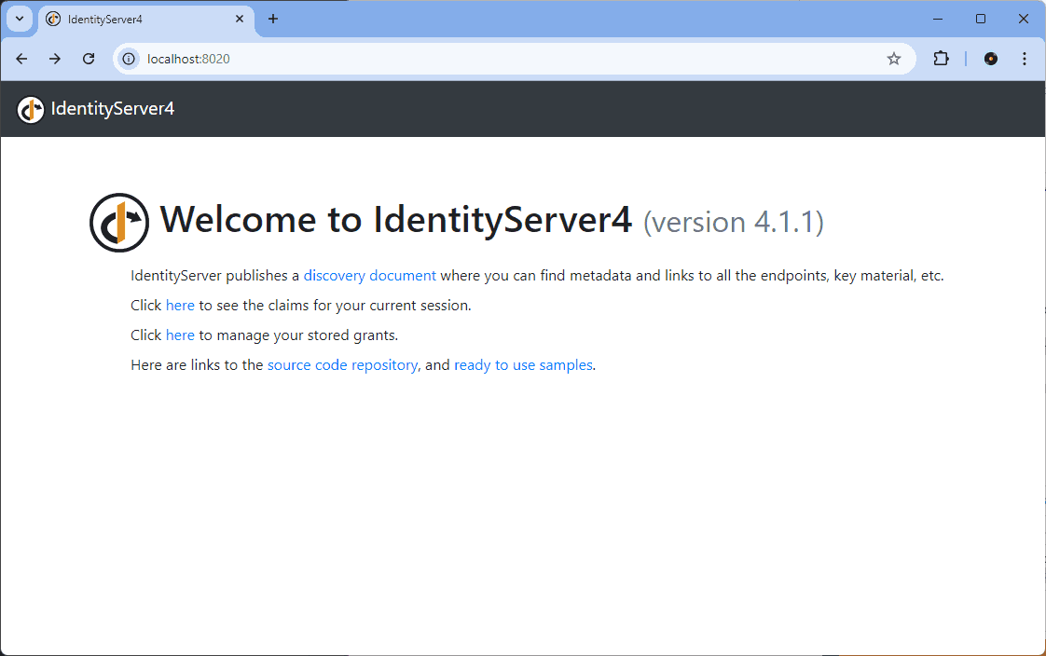Viewport: 1046px width, 656px height.
Task: Visit the source code repository link
Action: pos(342,365)
